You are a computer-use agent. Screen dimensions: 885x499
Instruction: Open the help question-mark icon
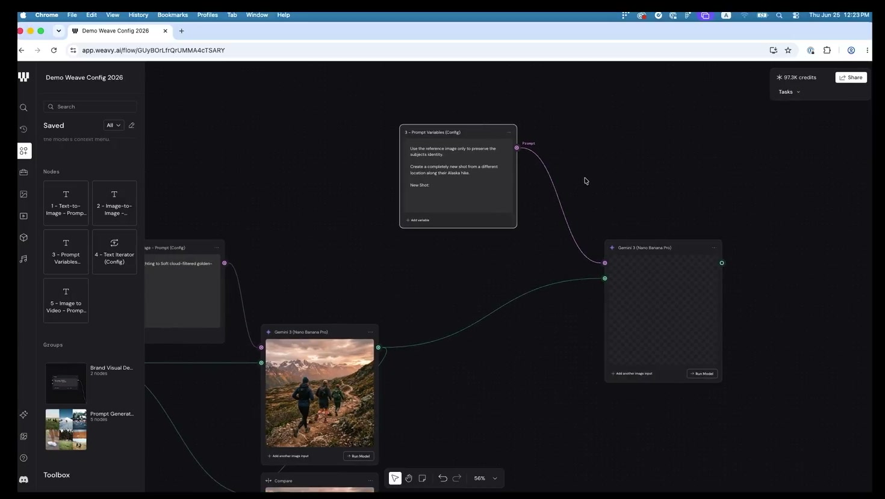coord(23,458)
